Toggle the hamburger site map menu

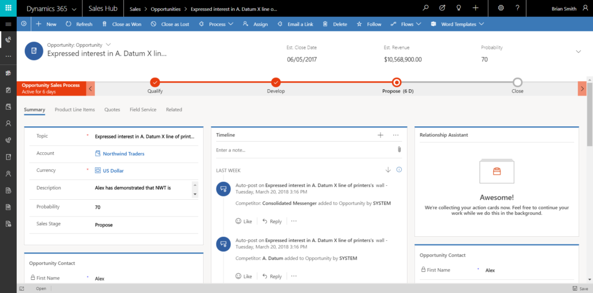(8, 24)
